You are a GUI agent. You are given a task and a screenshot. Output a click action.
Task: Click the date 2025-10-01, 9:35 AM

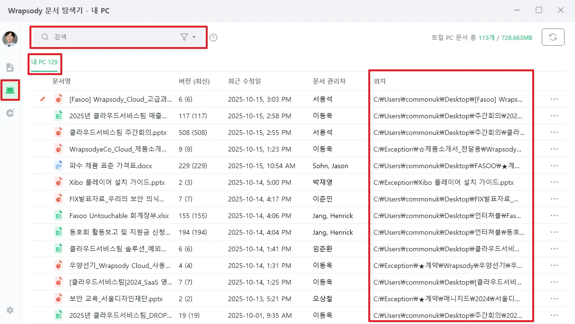point(260,315)
